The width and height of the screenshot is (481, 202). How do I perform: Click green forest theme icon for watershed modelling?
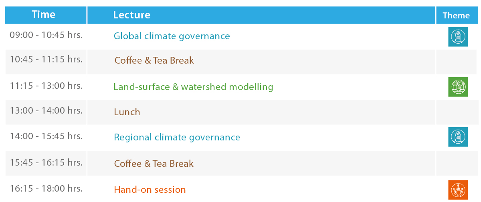click(458, 87)
